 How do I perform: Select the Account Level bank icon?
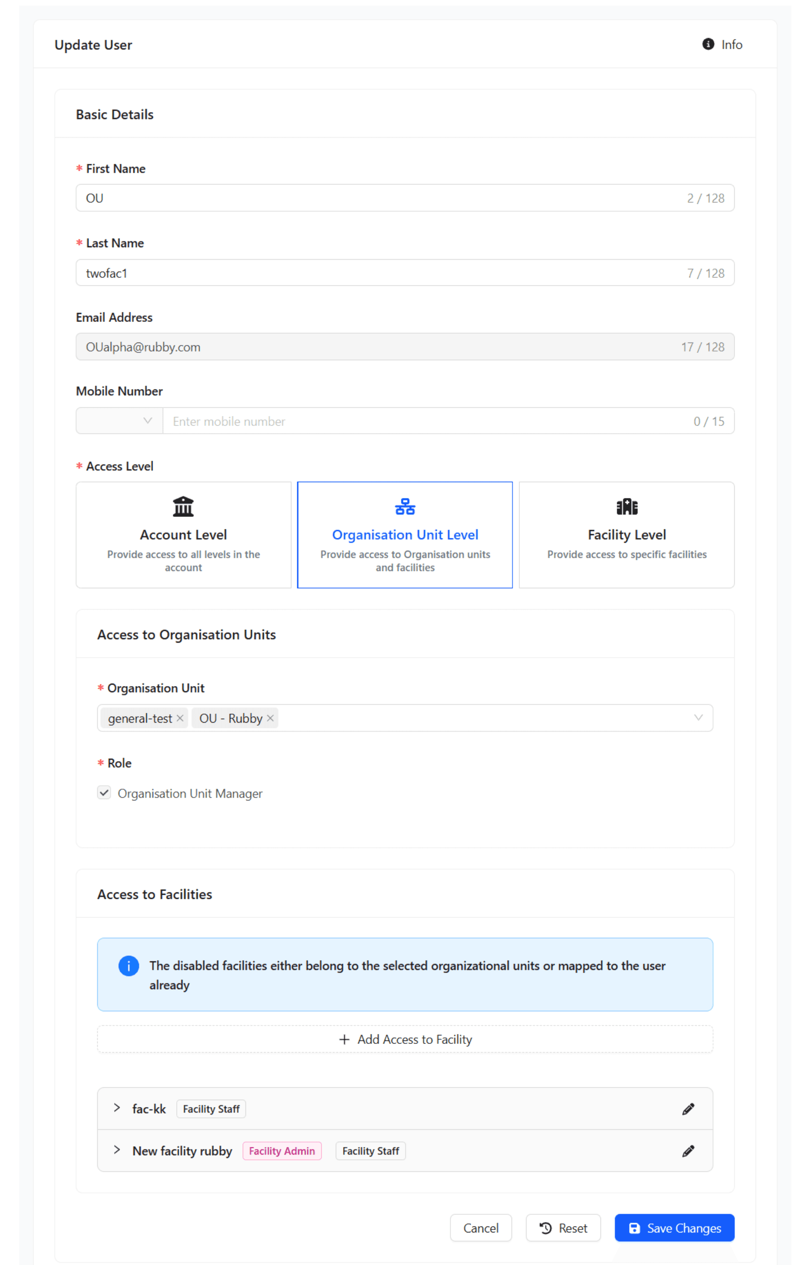point(183,506)
